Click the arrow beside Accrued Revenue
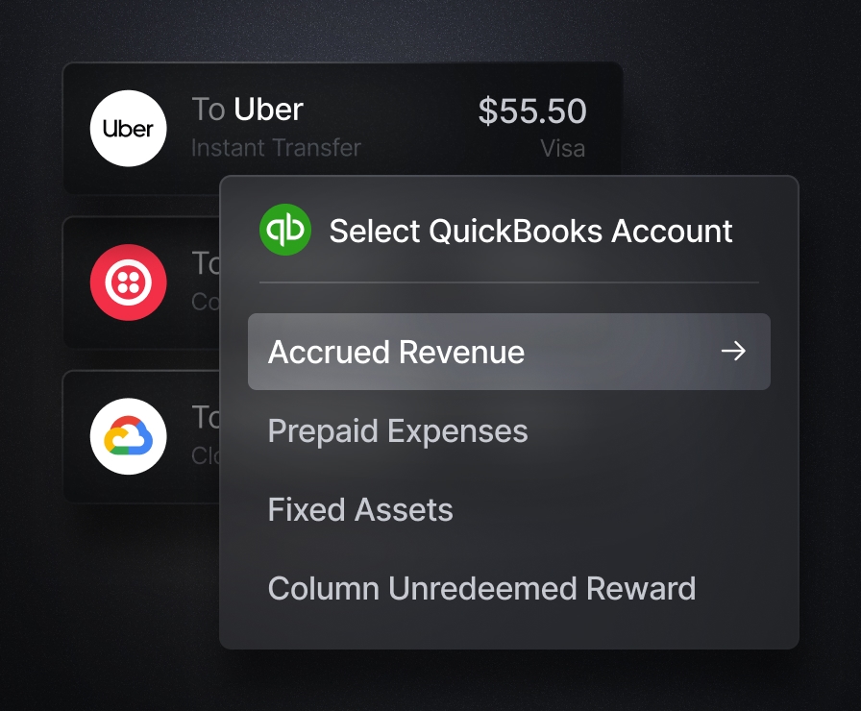Image resolution: width=861 pixels, height=711 pixels. click(733, 351)
